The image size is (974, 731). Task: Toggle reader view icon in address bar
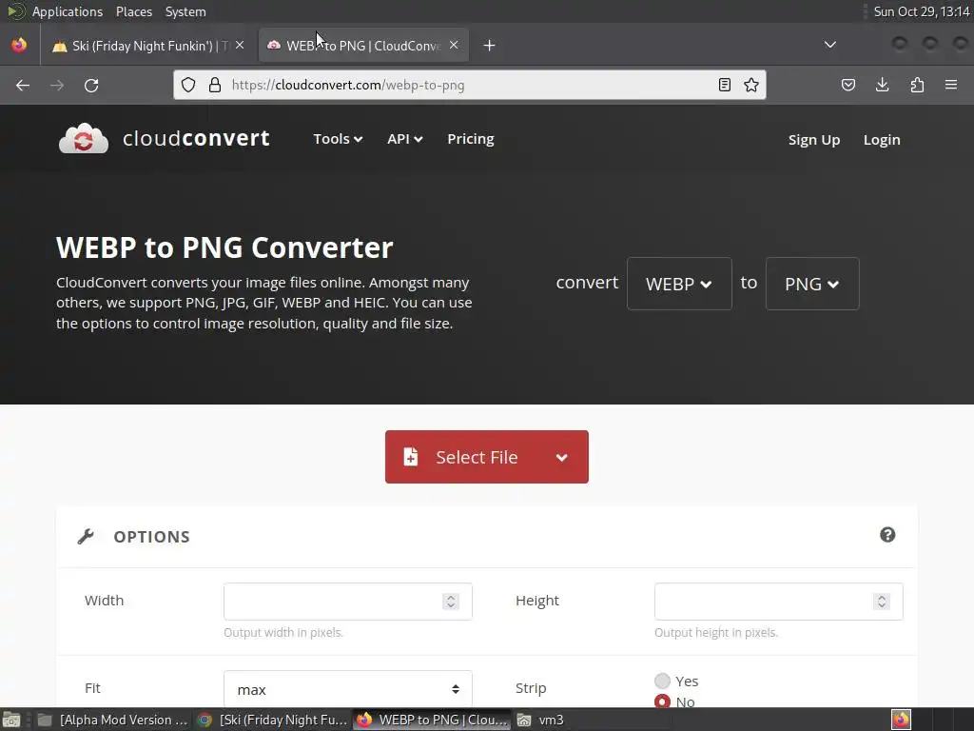pyautogui.click(x=724, y=85)
